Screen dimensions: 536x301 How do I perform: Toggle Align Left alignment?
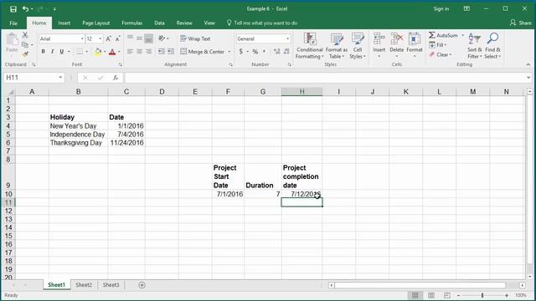(130, 52)
